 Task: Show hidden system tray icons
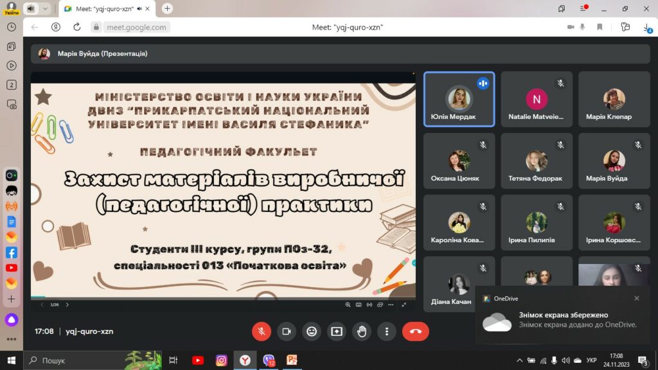tap(519, 360)
